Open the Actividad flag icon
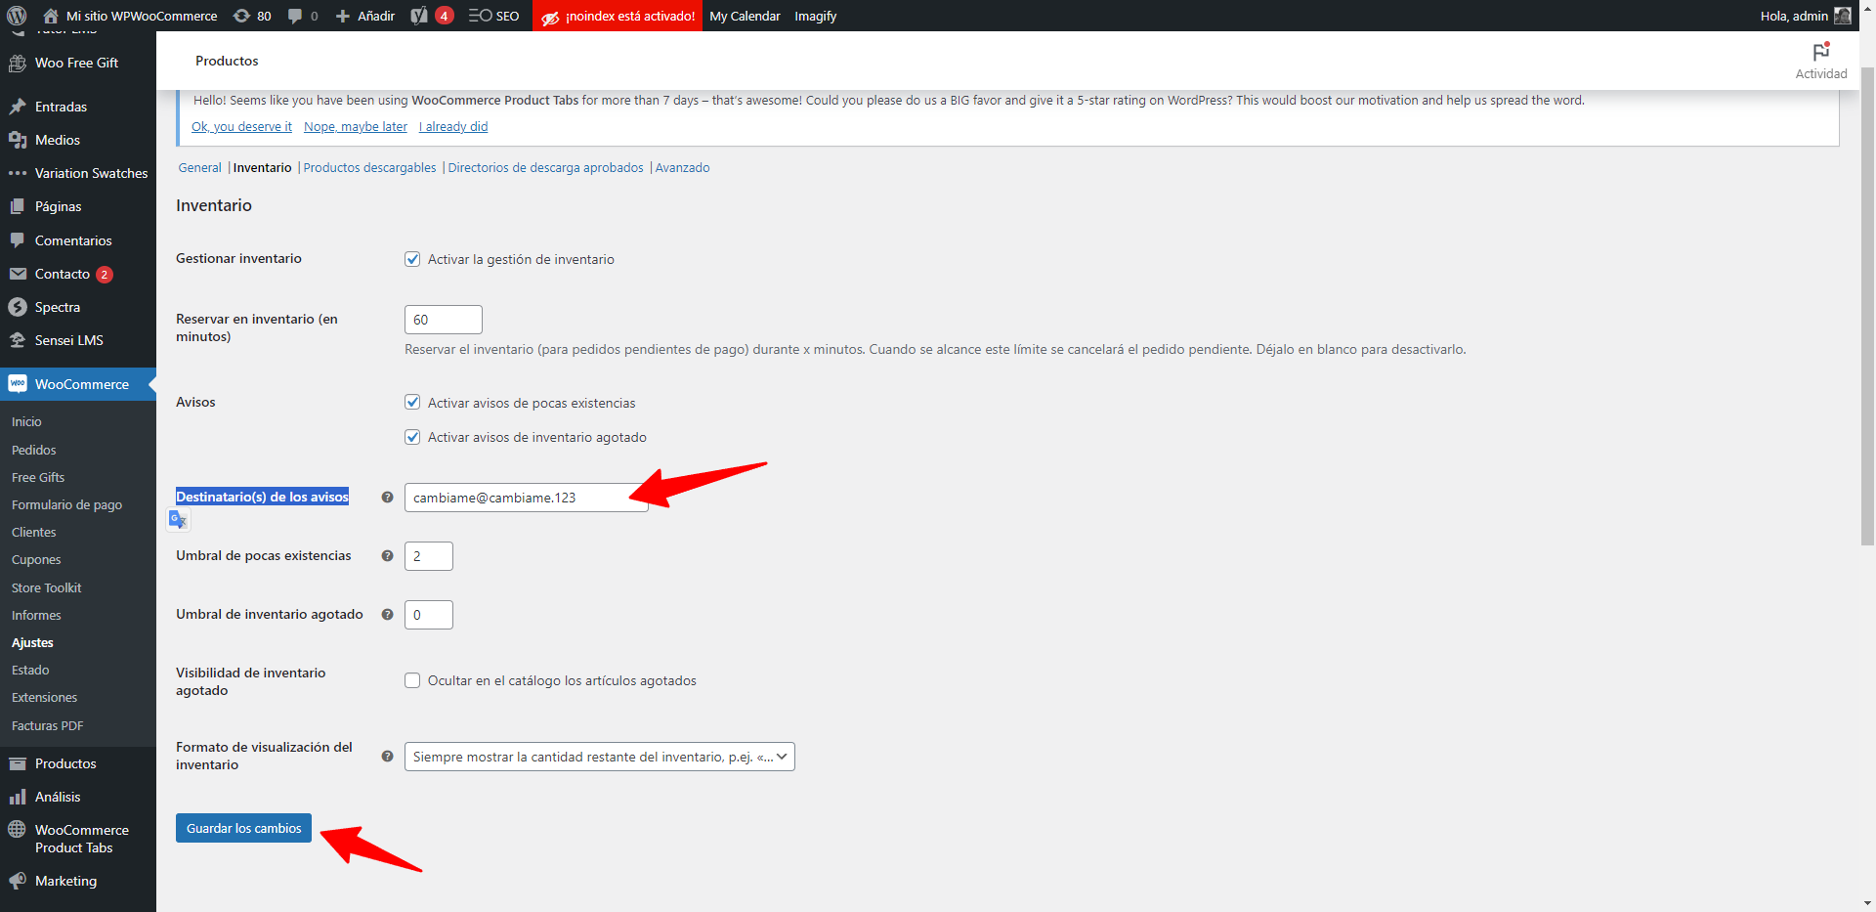The height and width of the screenshot is (912, 1876). pyautogui.click(x=1821, y=52)
